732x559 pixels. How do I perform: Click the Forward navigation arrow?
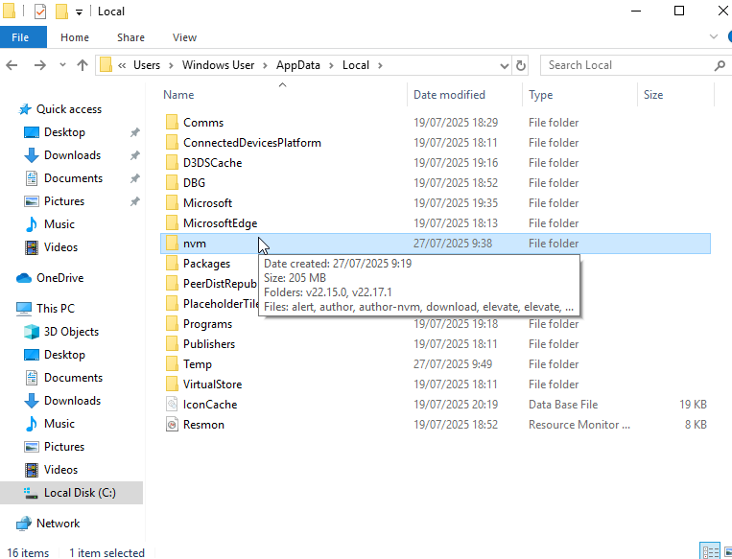40,65
